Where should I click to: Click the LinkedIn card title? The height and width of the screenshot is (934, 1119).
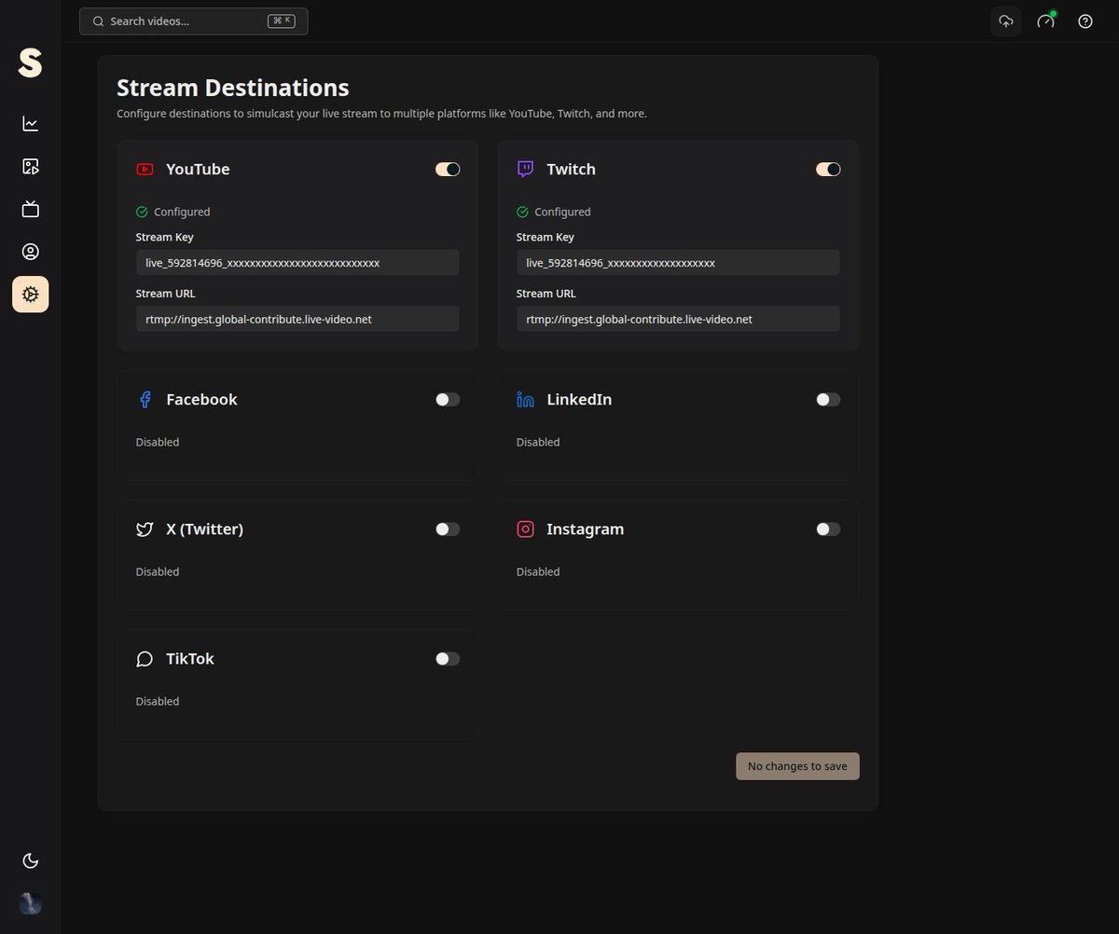pos(579,400)
